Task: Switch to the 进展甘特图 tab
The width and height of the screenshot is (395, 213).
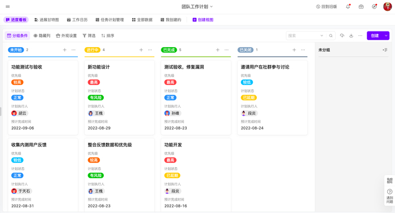Action: coord(47,20)
